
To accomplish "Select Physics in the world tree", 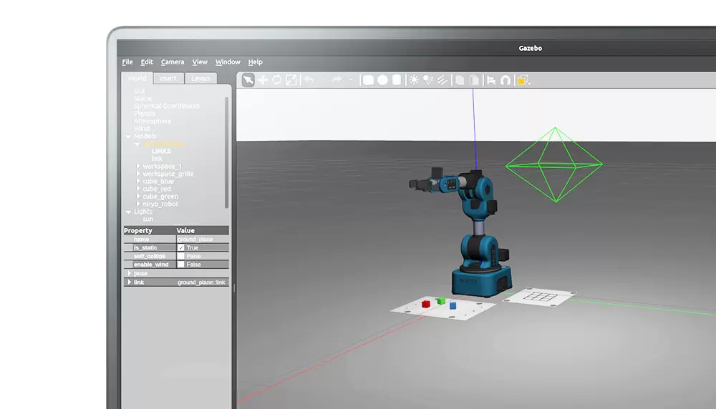I will tap(145, 114).
